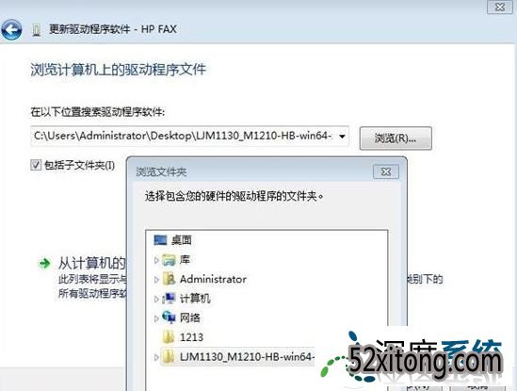Expand the Network (网络) tree node

(x=156, y=318)
